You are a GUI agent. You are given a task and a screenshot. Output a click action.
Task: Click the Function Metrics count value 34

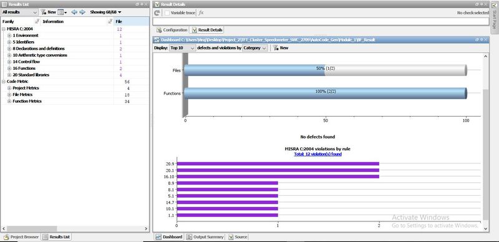point(127,101)
